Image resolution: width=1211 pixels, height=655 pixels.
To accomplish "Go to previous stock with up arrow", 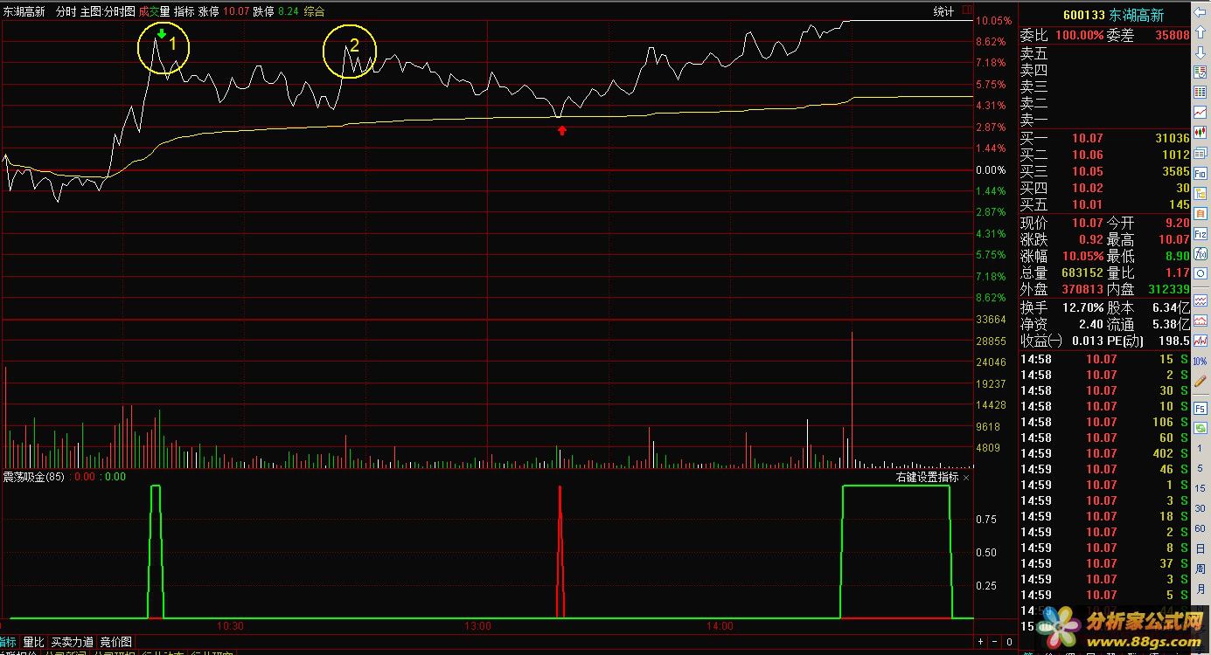I will click(1201, 31).
